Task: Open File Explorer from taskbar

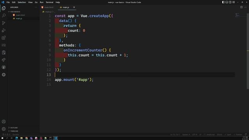Action: pos(21,138)
